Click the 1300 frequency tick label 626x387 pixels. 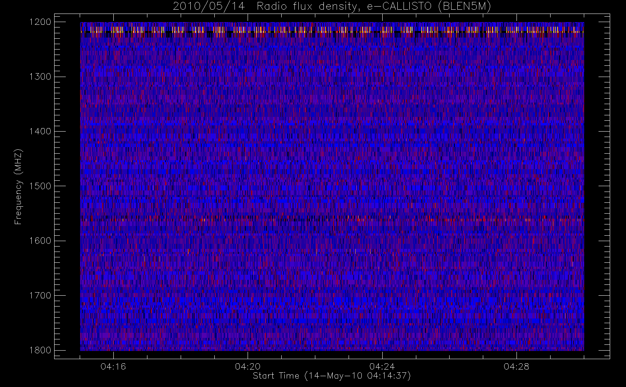40,77
